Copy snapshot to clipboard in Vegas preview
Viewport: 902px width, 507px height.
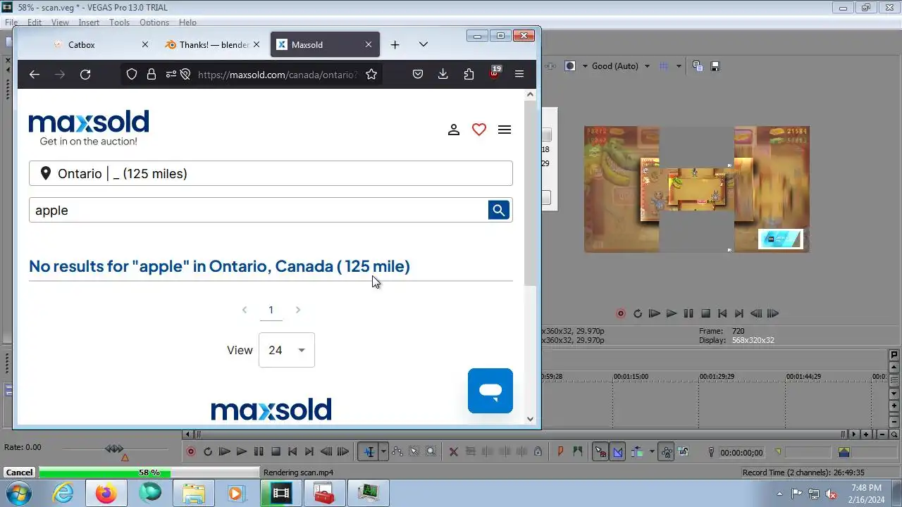pos(698,66)
